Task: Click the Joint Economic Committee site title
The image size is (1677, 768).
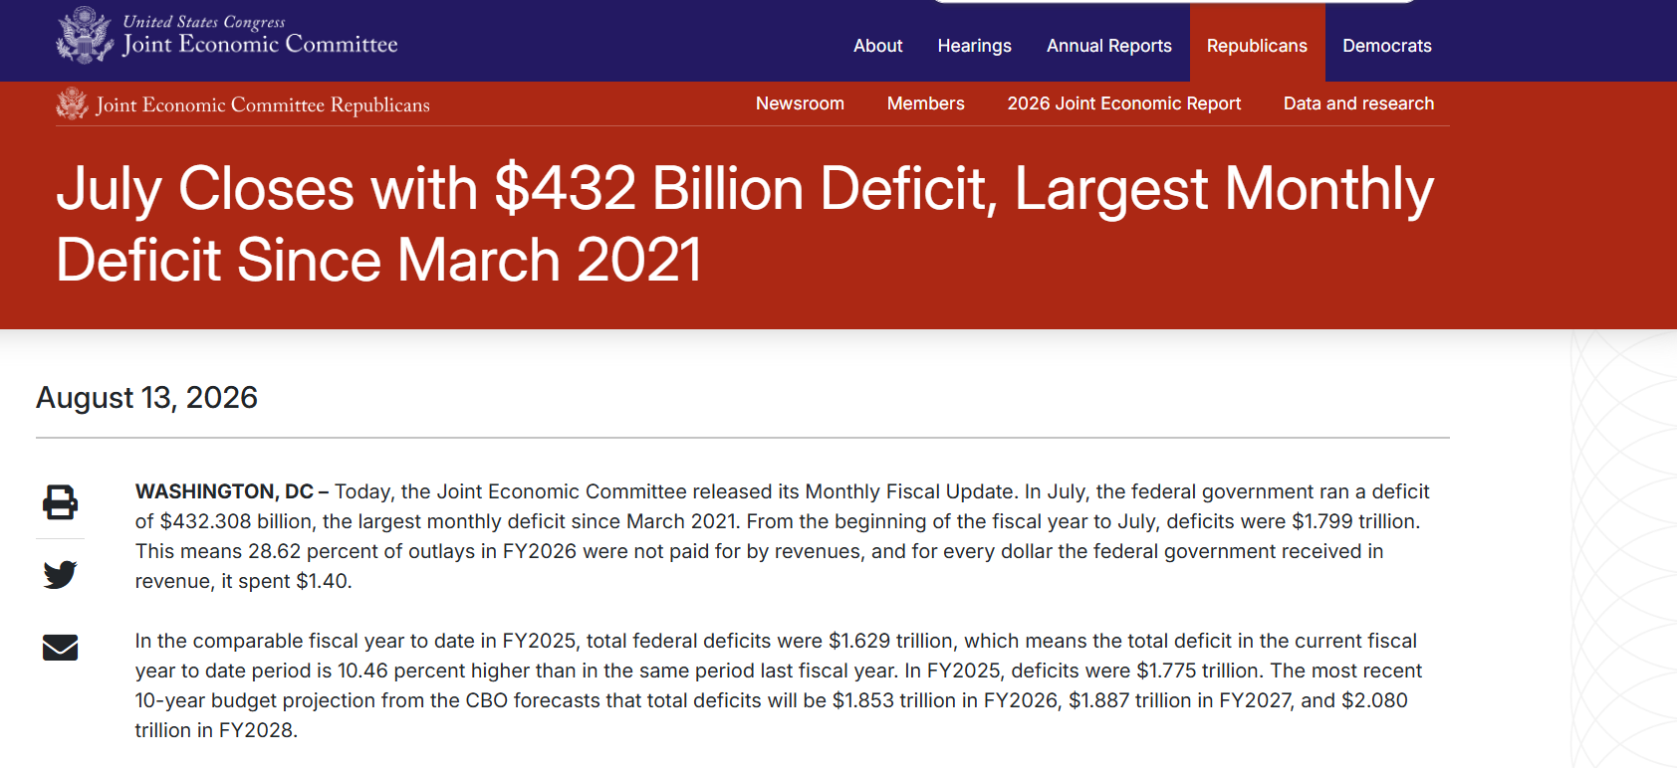Action: (260, 44)
